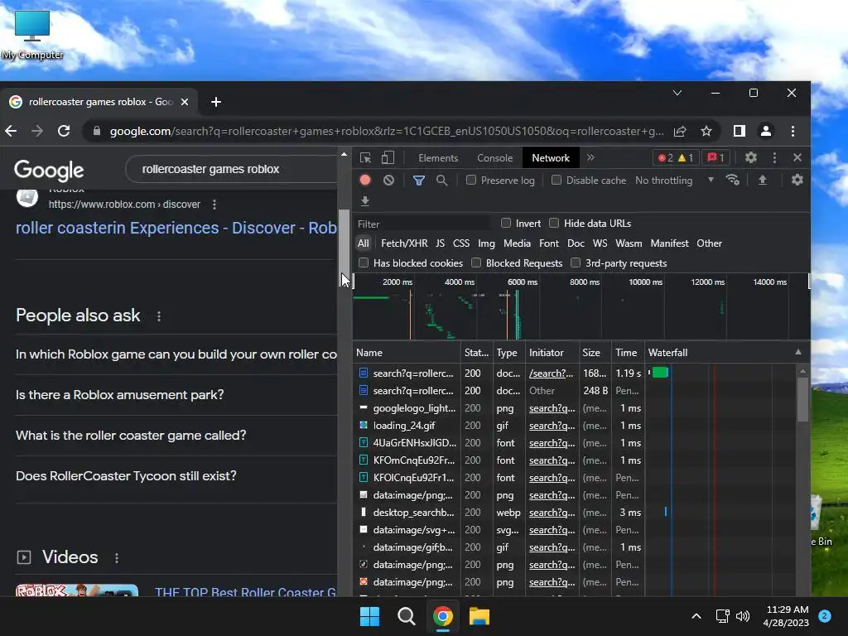The height and width of the screenshot is (636, 848).
Task: Open taskbar Search icon
Action: coord(406,616)
